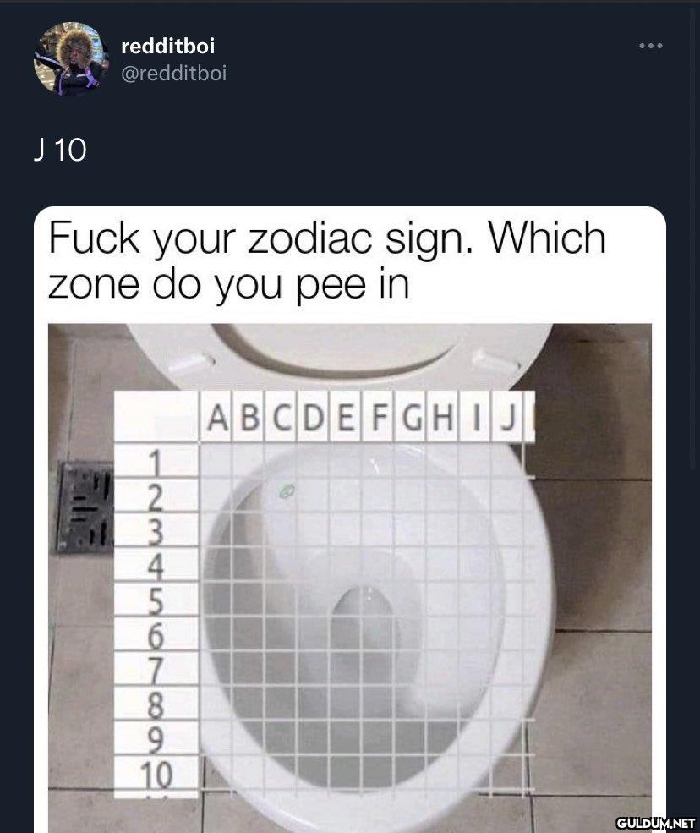Open the @redditboi handle link
This screenshot has height=833, width=700.
pyautogui.click(x=173, y=74)
